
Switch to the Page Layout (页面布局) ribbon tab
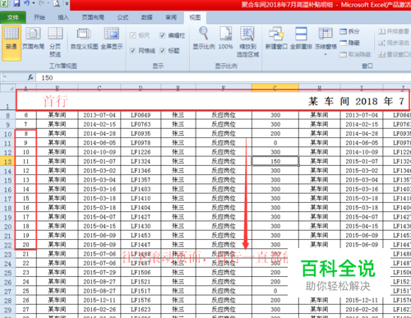tap(93, 17)
